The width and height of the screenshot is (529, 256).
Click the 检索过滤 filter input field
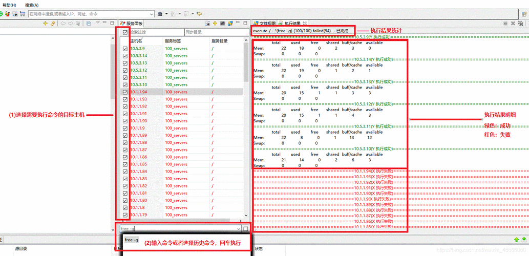pos(156,32)
